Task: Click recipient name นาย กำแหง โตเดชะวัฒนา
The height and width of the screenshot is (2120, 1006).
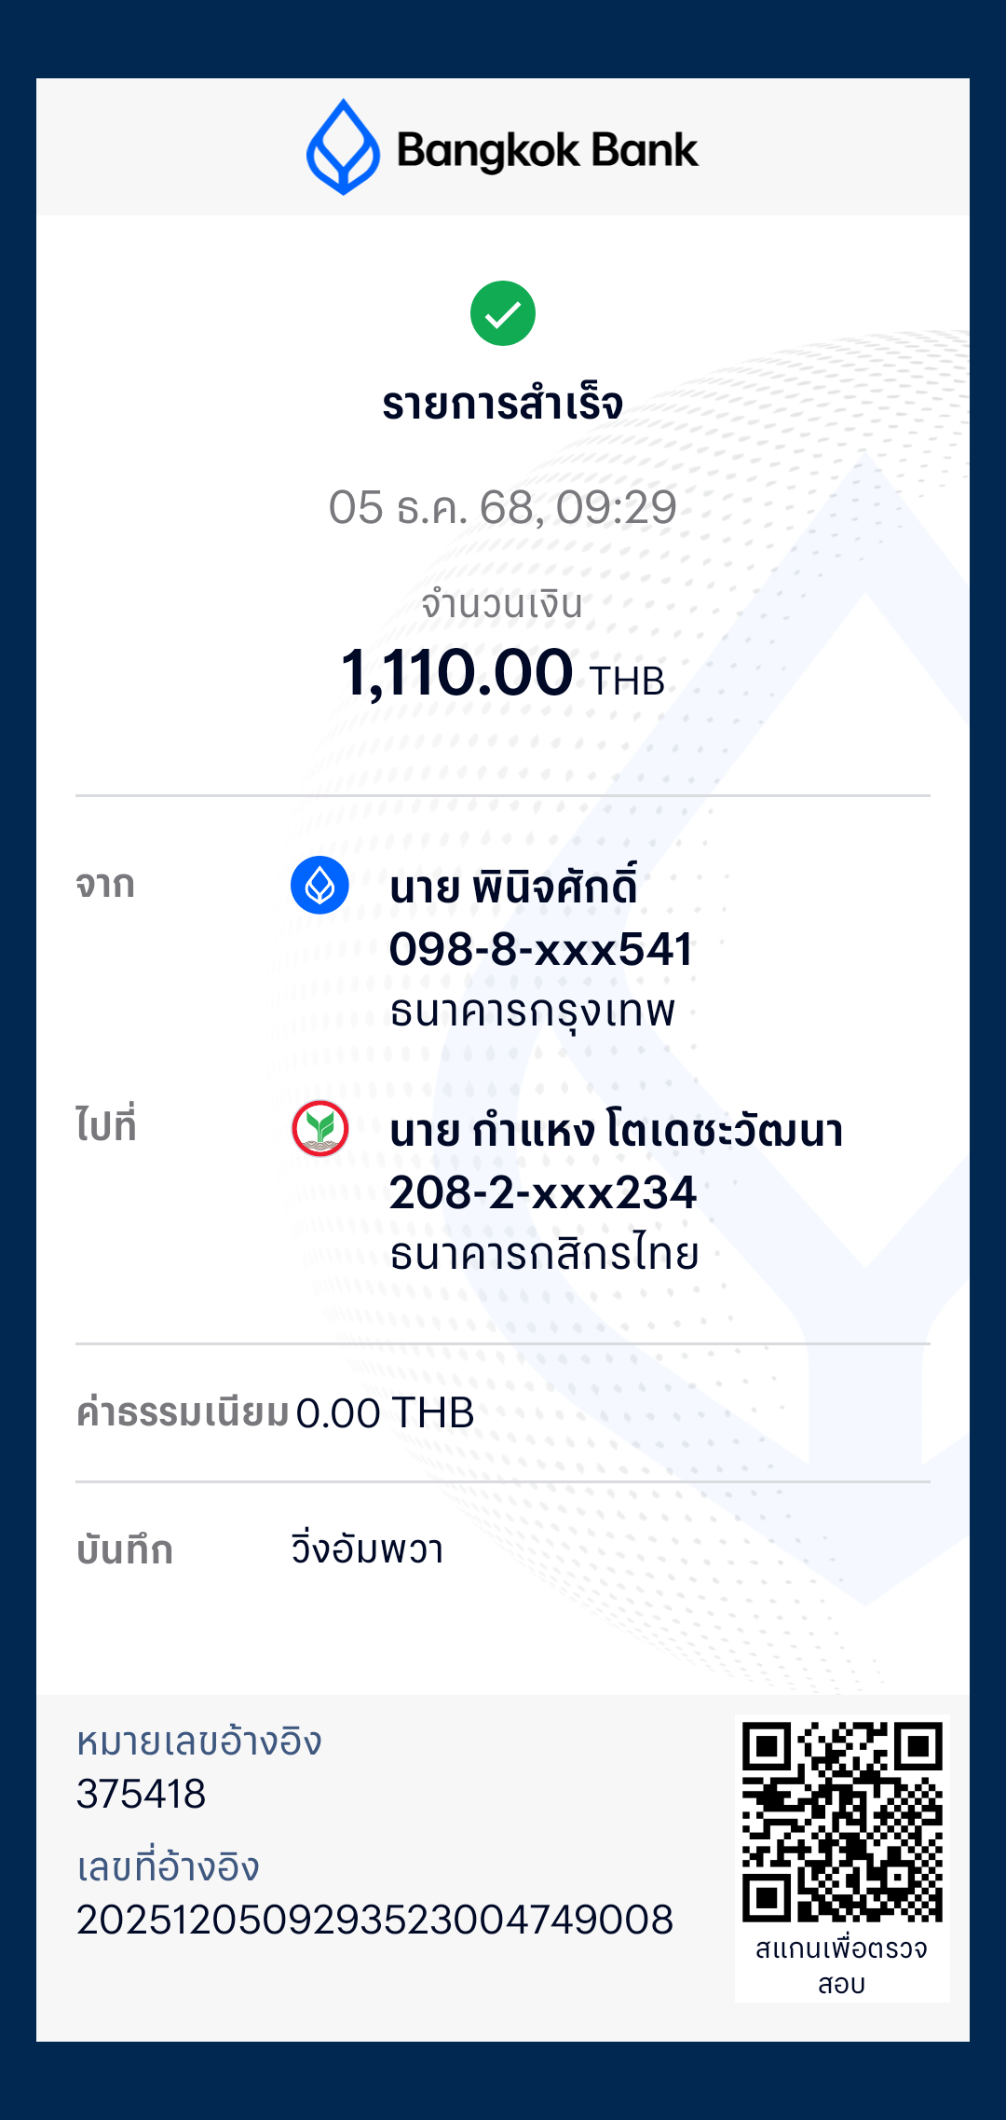Action: click(616, 1131)
